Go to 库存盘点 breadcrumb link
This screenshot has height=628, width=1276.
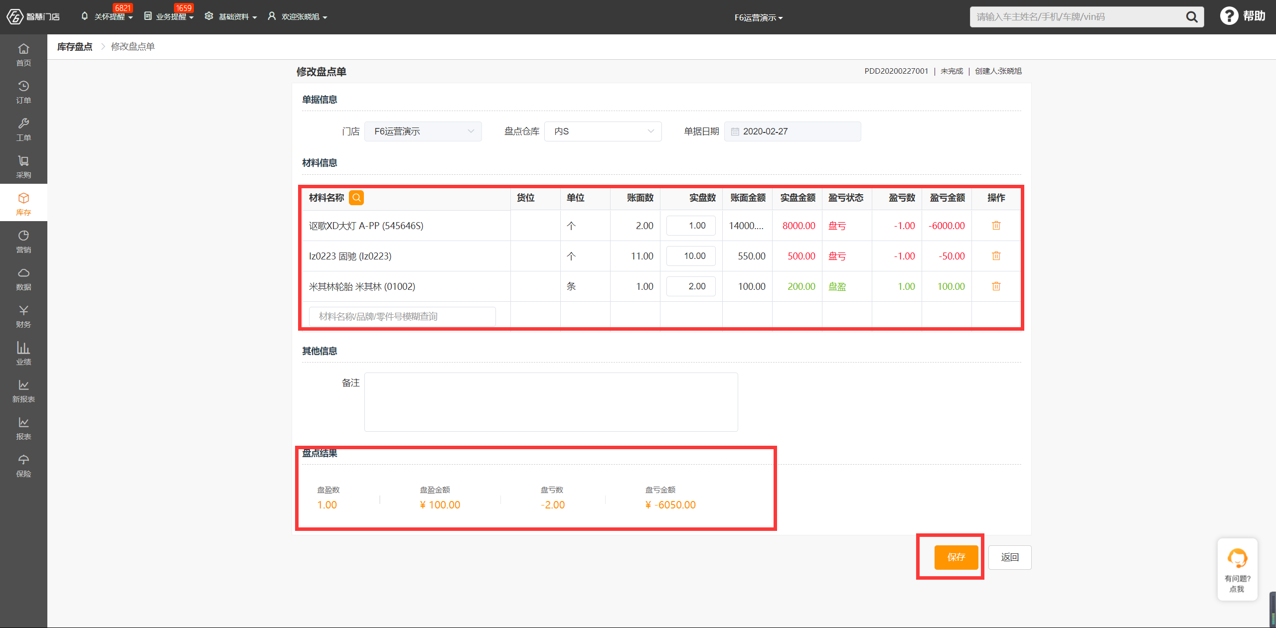pos(75,47)
